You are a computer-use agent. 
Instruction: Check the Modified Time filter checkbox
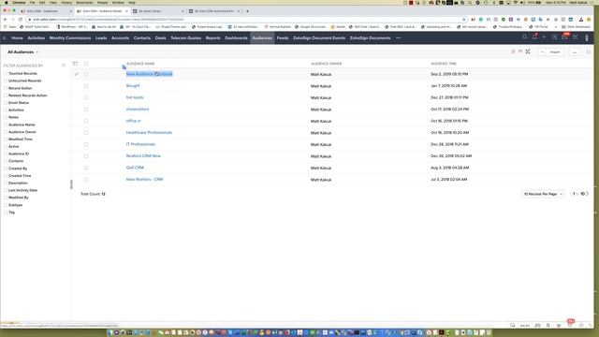tap(6, 139)
